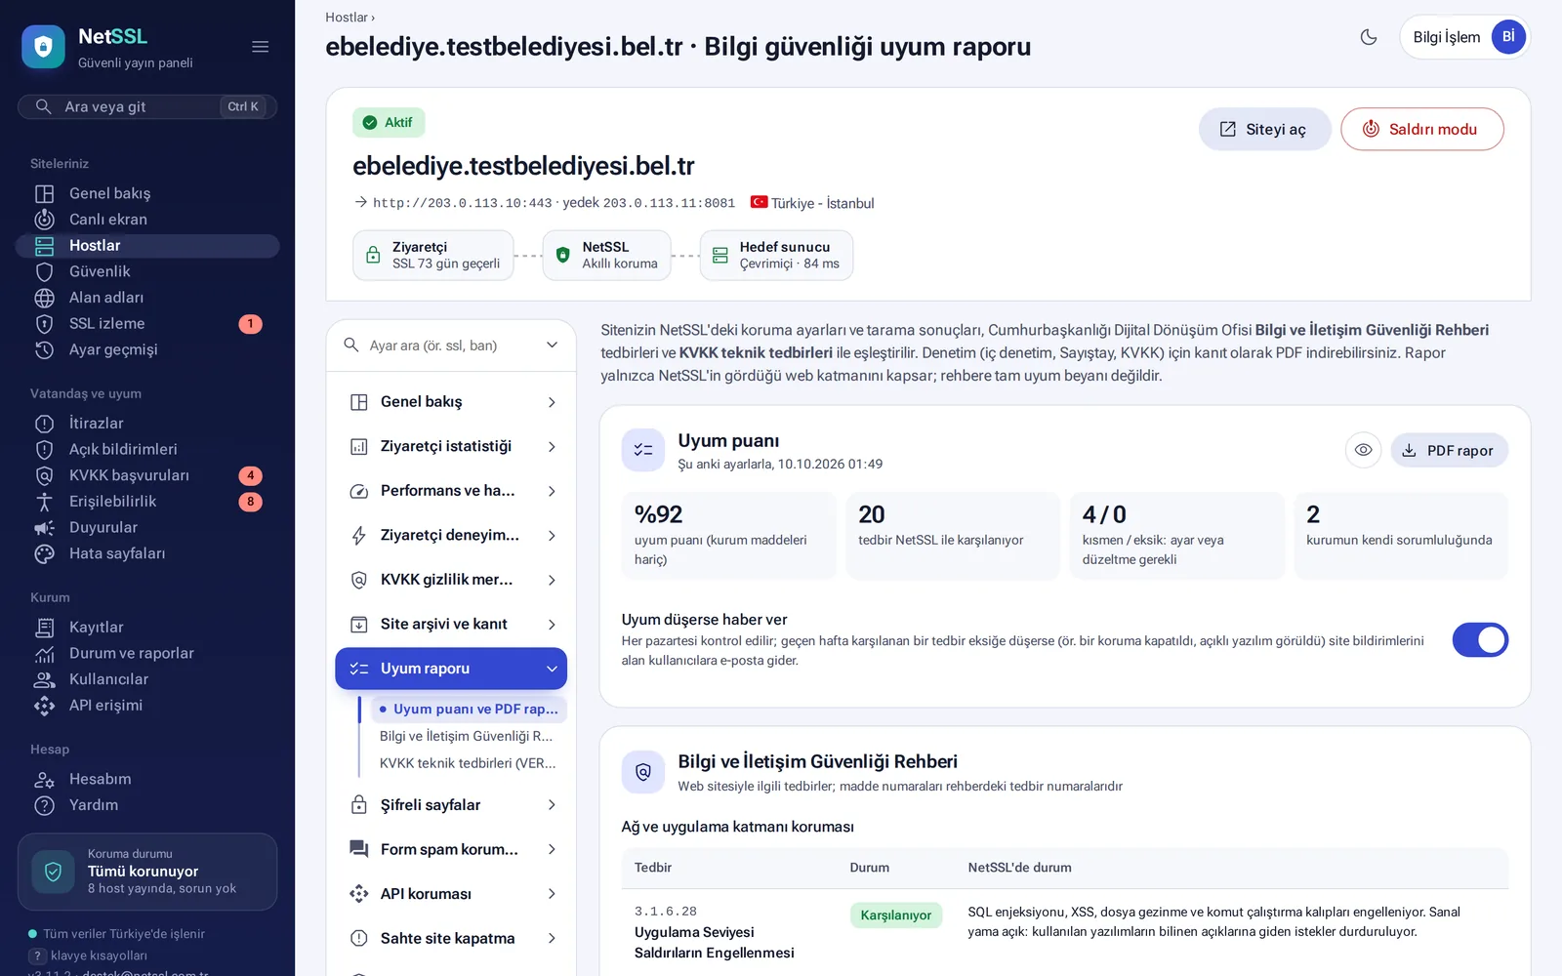The height and width of the screenshot is (976, 1562).
Task: Expand Ziyaretçi istatistiği section
Action: pyautogui.click(x=451, y=446)
